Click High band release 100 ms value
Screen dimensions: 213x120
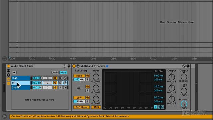(158, 79)
